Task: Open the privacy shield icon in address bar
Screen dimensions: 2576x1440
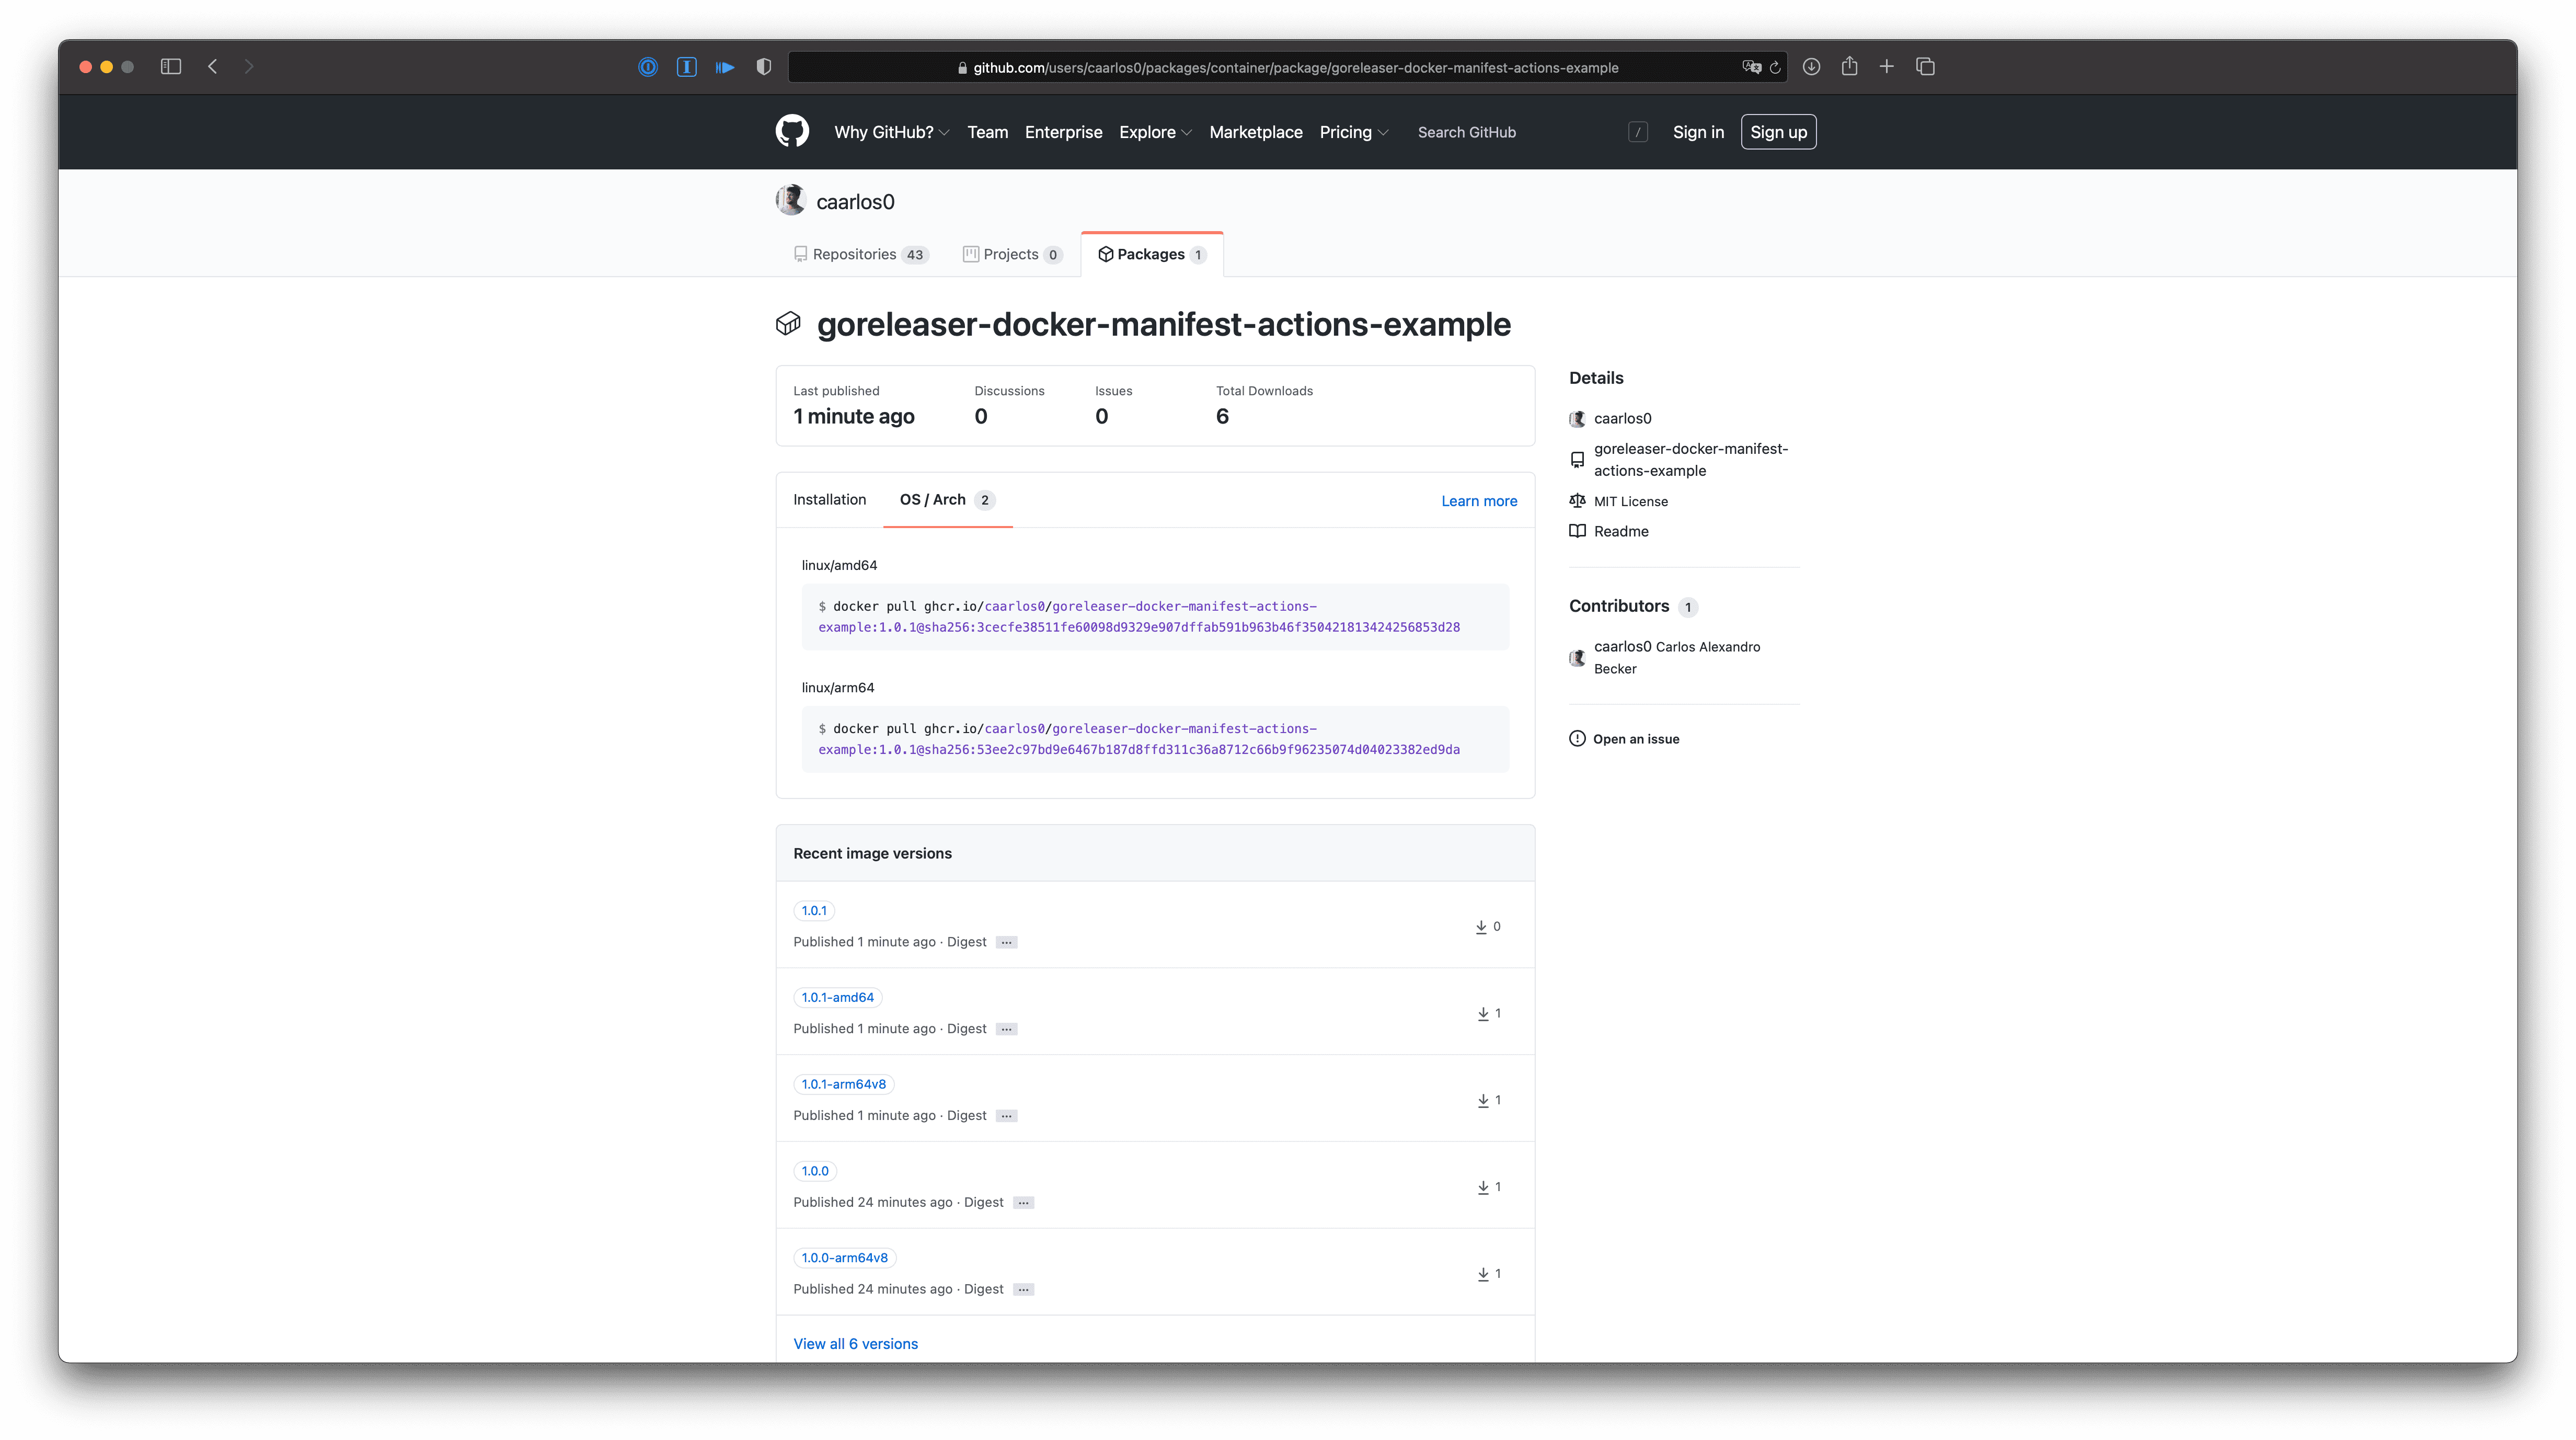Action: point(764,66)
